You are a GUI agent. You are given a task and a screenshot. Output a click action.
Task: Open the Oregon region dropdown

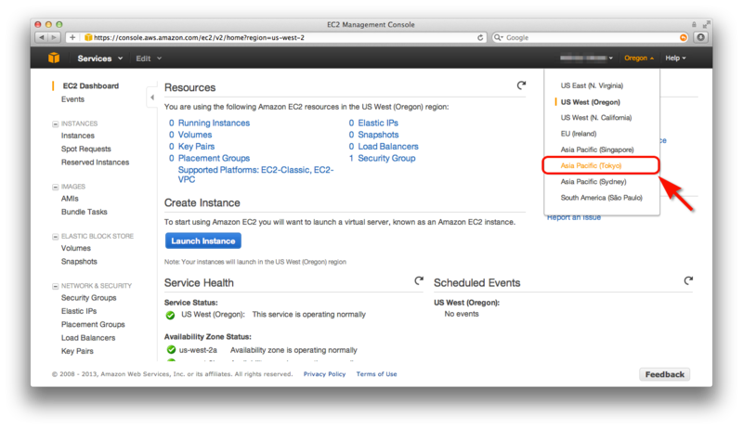pyautogui.click(x=639, y=58)
